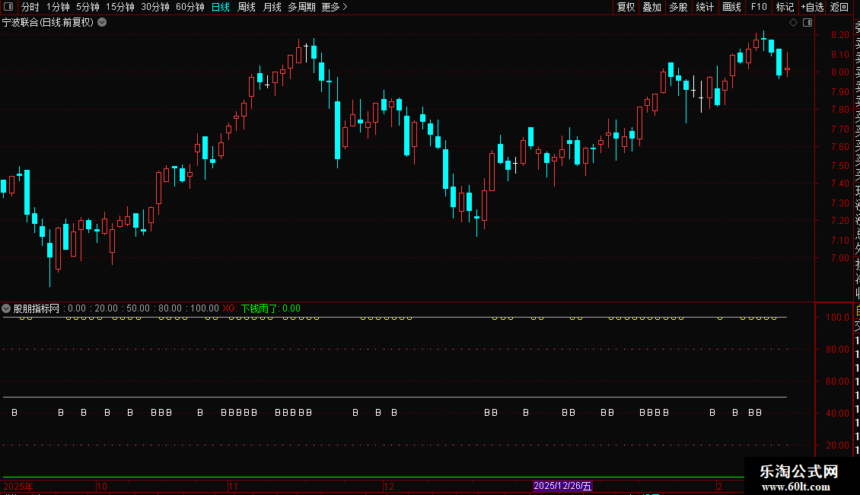Click the 2025年 label on time axis
860x495 pixels.
click(18, 486)
